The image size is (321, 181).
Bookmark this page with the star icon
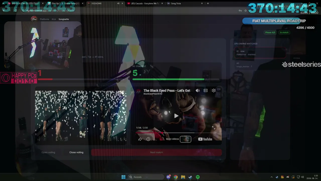pyautogui.click(x=246, y=11)
